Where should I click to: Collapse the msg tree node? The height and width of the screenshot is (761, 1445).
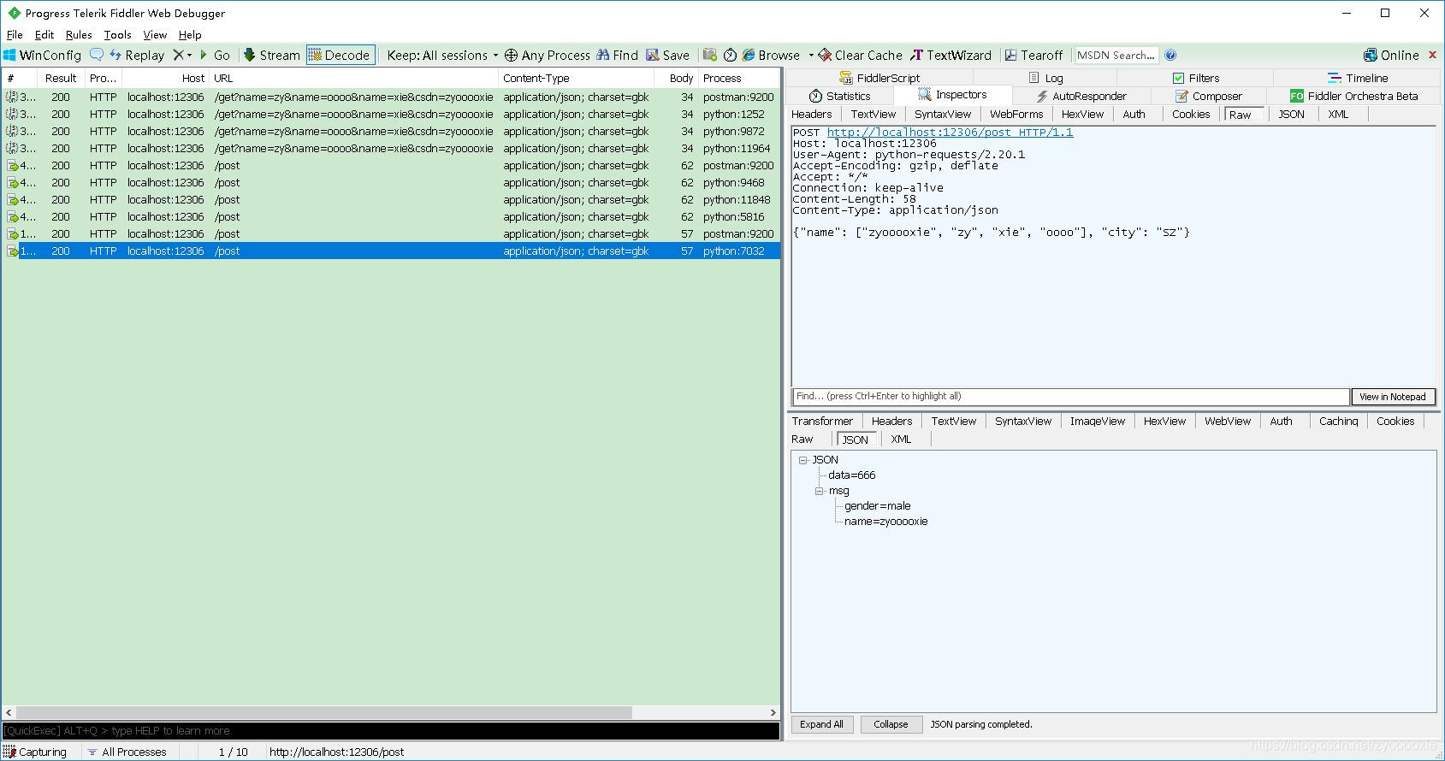click(x=820, y=491)
